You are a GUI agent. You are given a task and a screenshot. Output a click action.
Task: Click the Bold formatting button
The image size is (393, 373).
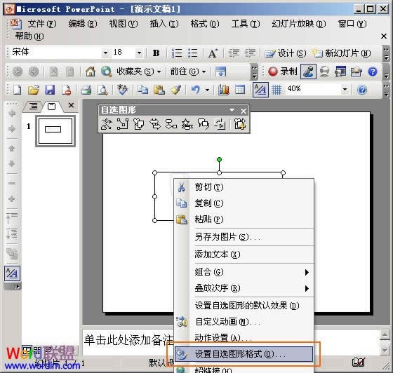tap(156, 53)
